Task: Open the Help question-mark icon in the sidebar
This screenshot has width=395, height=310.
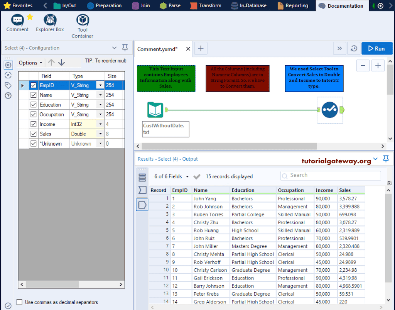Action: 8,96
